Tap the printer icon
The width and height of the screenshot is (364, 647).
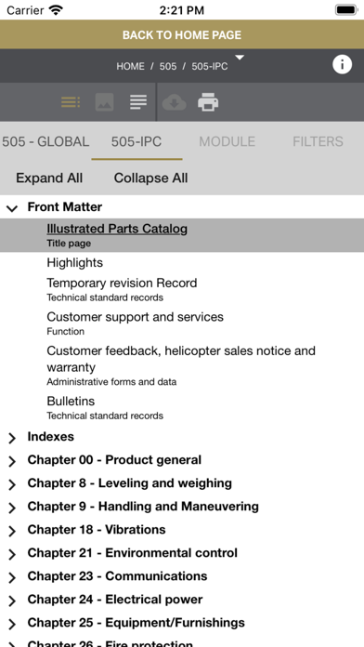[x=208, y=102]
